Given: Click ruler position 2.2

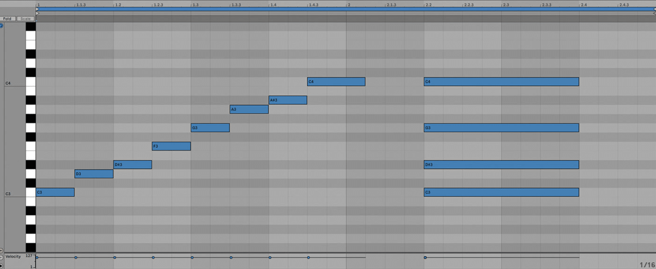Looking at the screenshot, I should click(429, 5).
